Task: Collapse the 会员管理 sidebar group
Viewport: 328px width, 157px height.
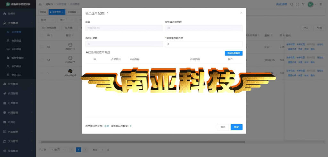Action: (32, 23)
